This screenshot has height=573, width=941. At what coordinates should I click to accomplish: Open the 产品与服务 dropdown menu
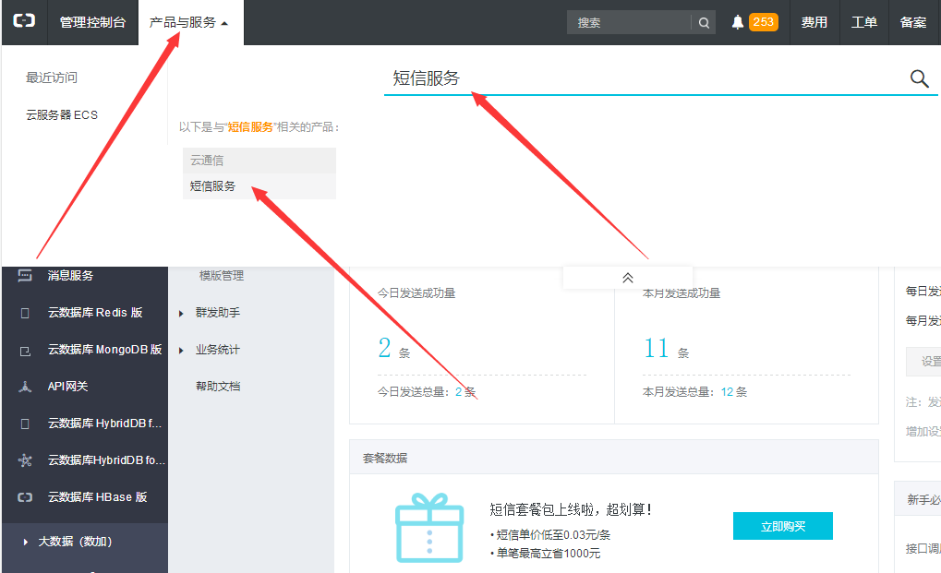(x=188, y=23)
